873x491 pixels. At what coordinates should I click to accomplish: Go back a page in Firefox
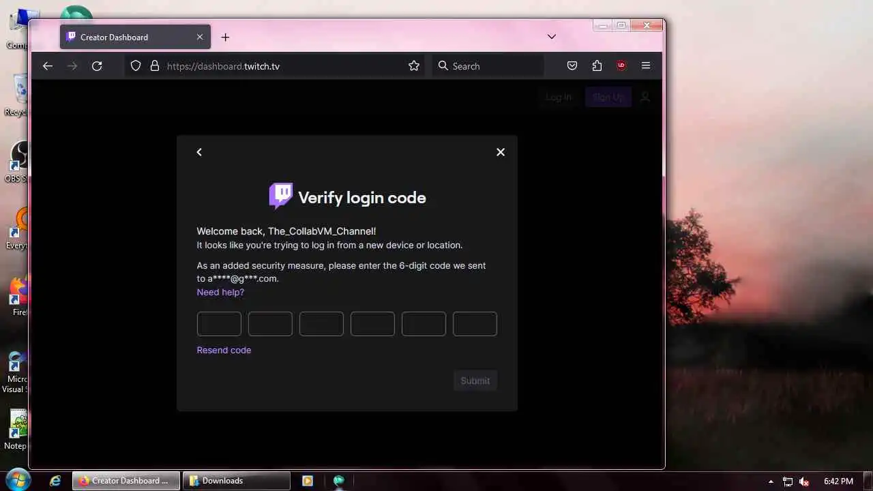click(47, 66)
